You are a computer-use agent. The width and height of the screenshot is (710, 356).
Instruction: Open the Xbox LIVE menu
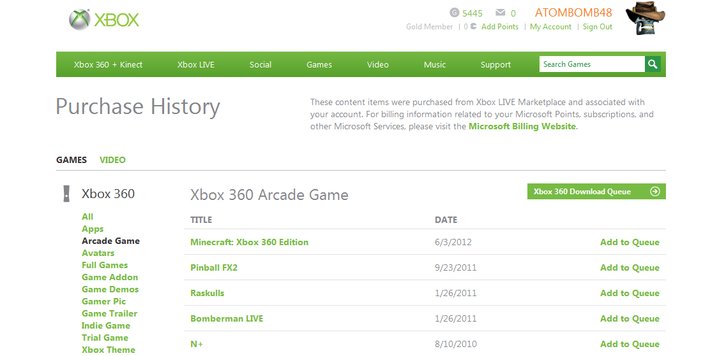pos(196,64)
